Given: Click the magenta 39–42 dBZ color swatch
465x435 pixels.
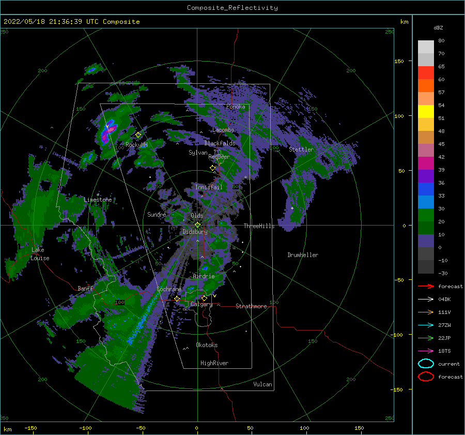Looking at the screenshot, I should point(426,163).
